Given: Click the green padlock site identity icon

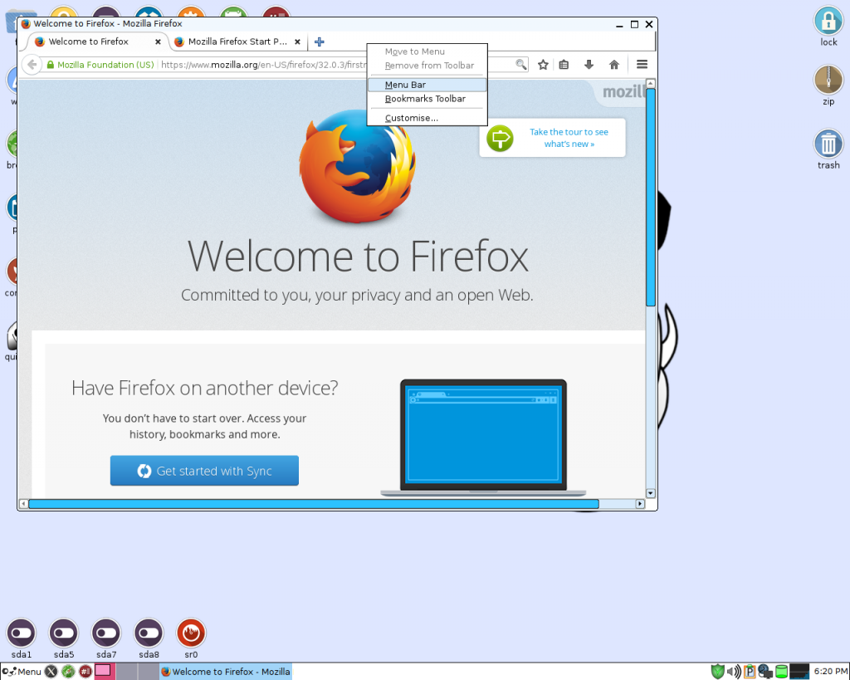Looking at the screenshot, I should coord(51,65).
